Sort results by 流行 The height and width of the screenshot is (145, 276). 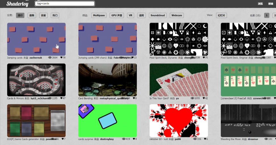coord(20,15)
